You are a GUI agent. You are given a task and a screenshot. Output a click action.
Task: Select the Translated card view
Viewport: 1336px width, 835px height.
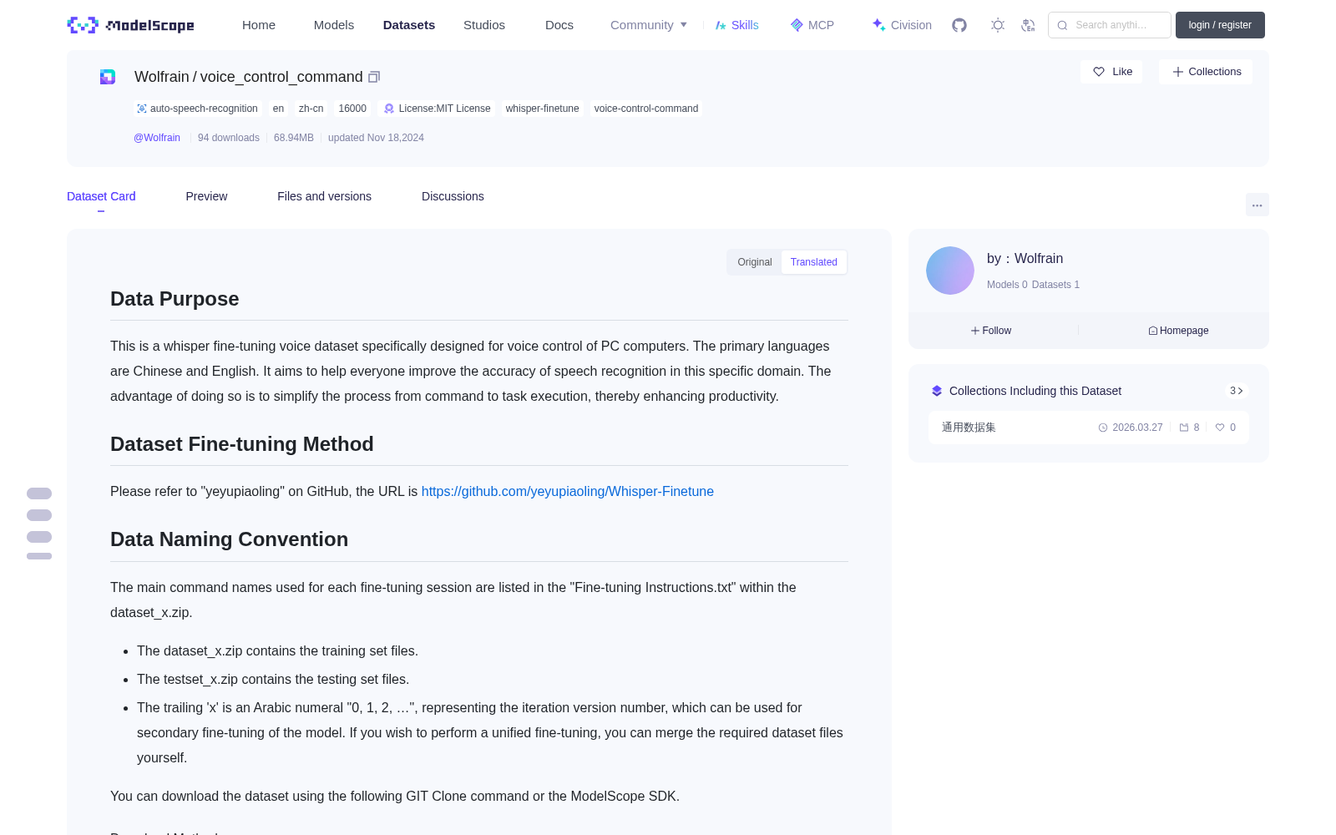tap(814, 262)
